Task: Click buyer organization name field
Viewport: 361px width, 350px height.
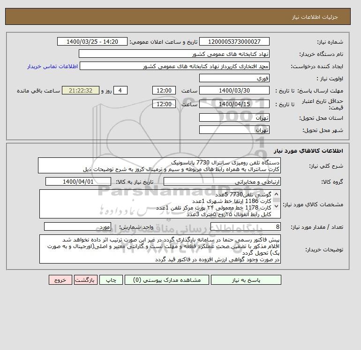Action: [174, 54]
